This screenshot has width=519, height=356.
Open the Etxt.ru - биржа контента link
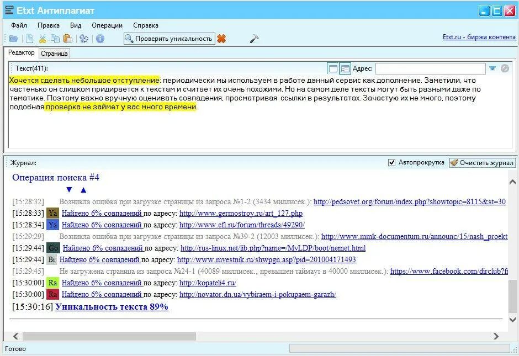[479, 37]
